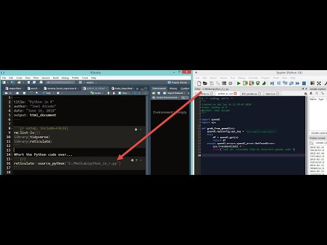The image size is (327, 245).
Task: Click the Re-run last script icon in Spyder
Action: pos(258,83)
